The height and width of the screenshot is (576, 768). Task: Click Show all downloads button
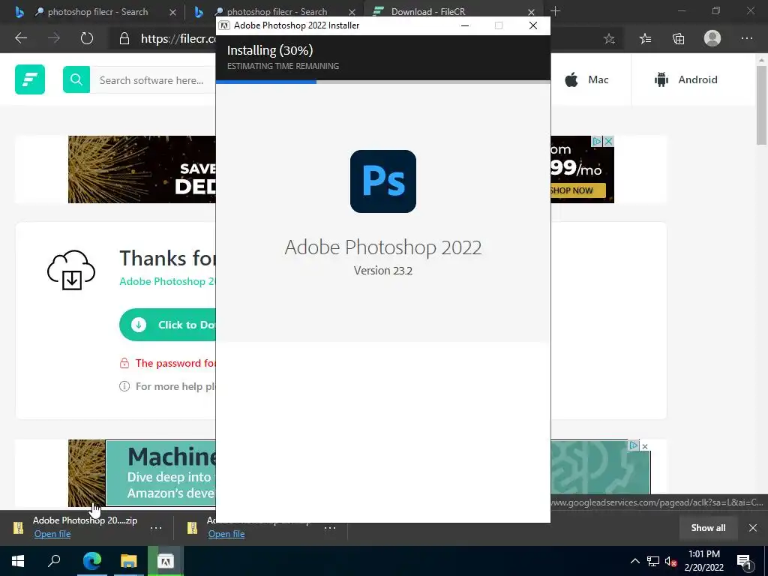pos(708,527)
